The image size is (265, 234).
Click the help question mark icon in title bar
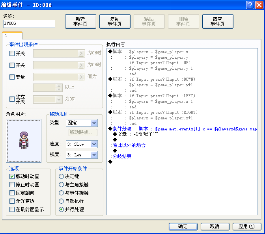pos(250,5)
